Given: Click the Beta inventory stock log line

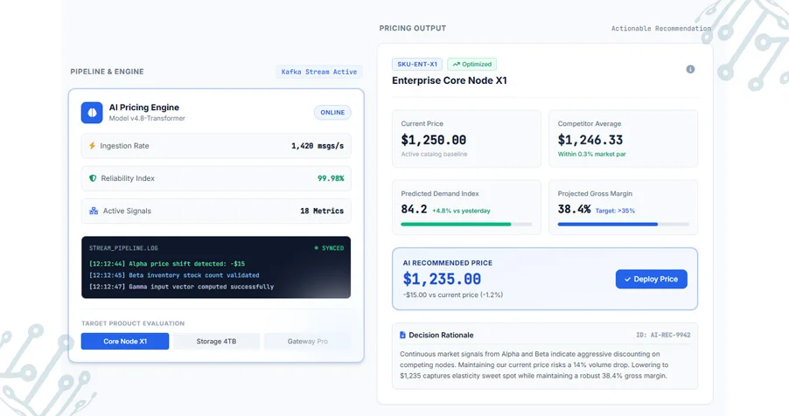Looking at the screenshot, I should coord(174,275).
